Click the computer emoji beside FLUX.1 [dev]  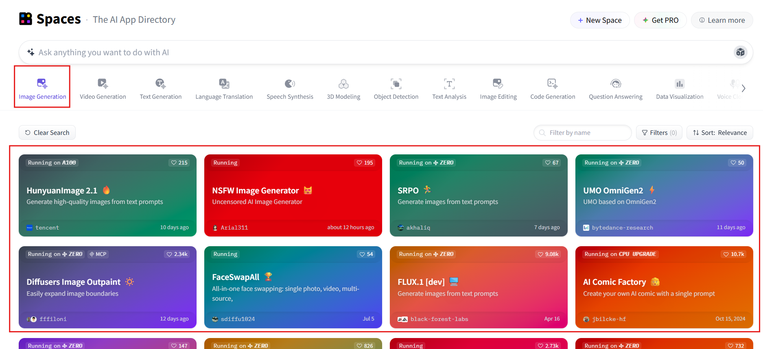pos(454,282)
